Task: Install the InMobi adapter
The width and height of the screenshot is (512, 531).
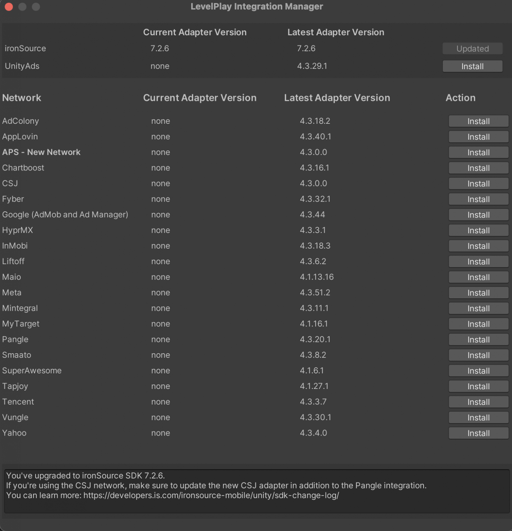Action: tap(478, 245)
